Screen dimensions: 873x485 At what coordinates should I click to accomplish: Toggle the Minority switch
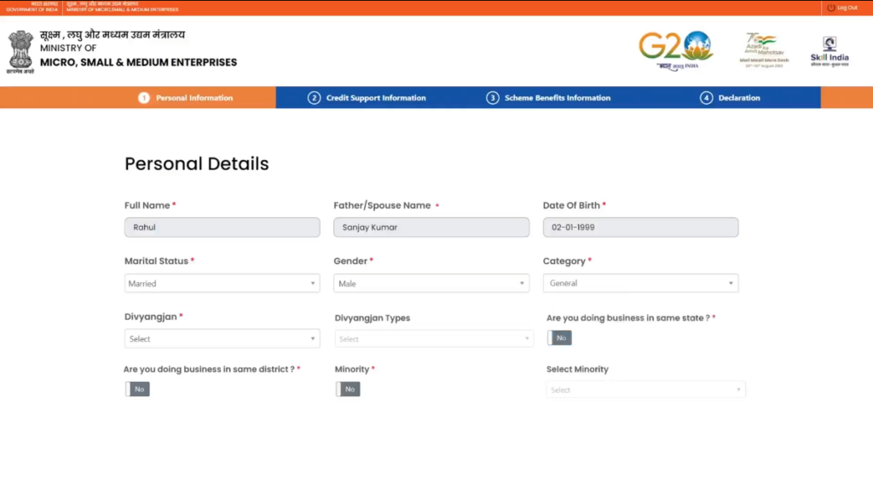click(348, 390)
